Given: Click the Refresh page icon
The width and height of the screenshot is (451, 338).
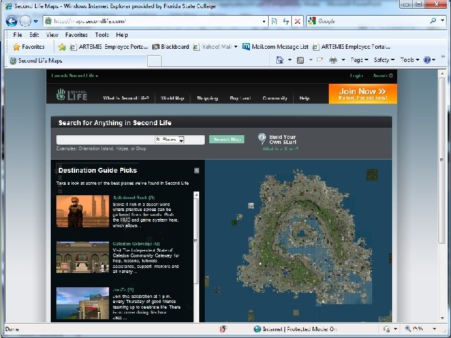Looking at the screenshot, I should (286, 21).
